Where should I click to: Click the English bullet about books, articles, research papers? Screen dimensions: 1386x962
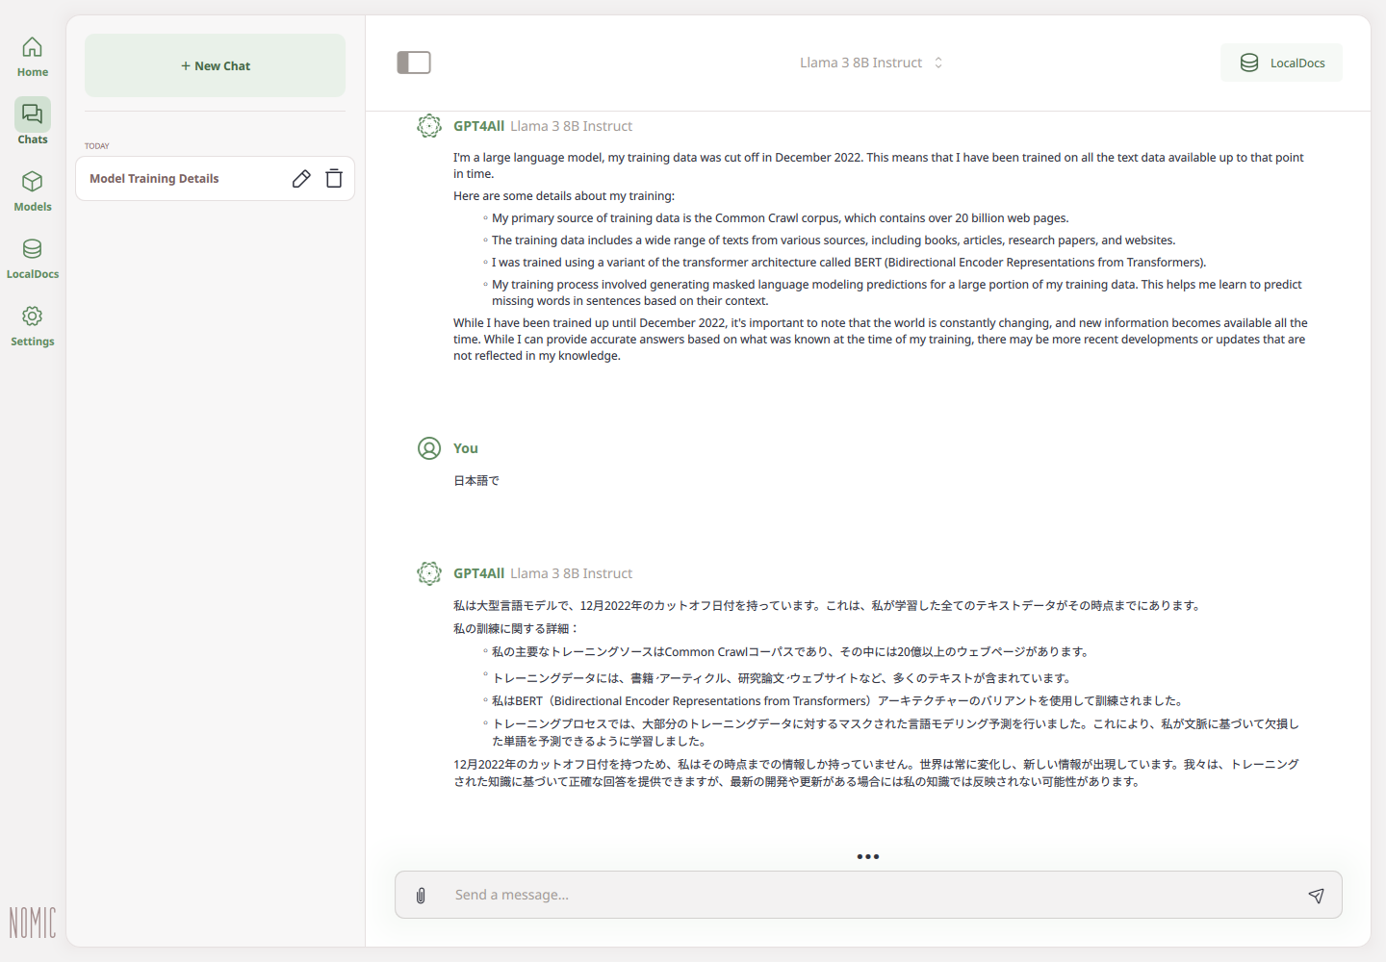pyautogui.click(x=834, y=240)
